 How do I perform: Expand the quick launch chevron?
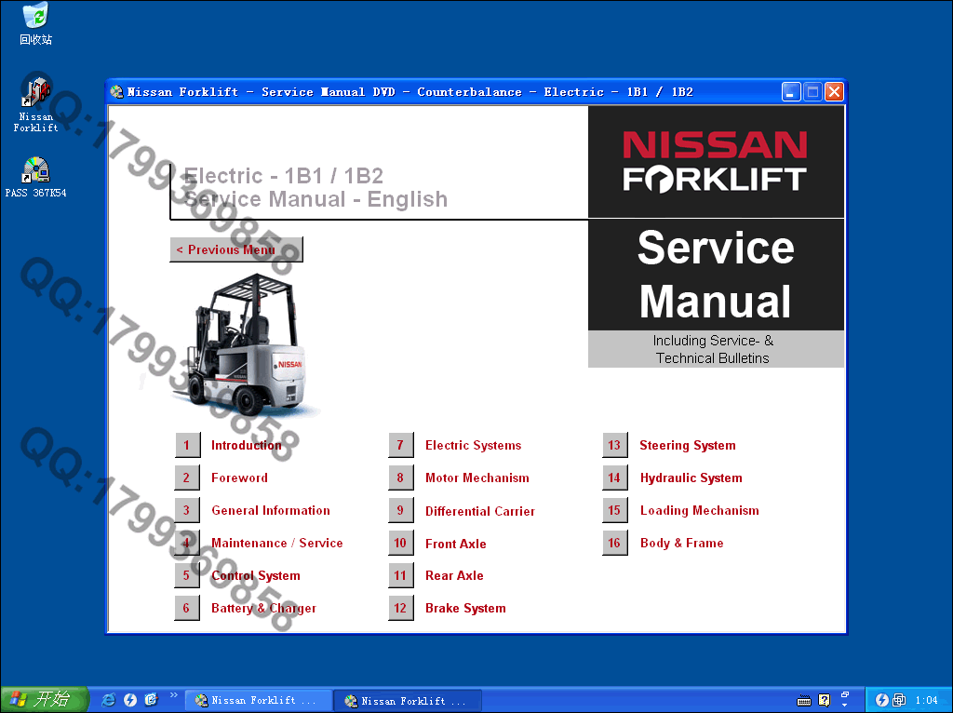point(173,695)
